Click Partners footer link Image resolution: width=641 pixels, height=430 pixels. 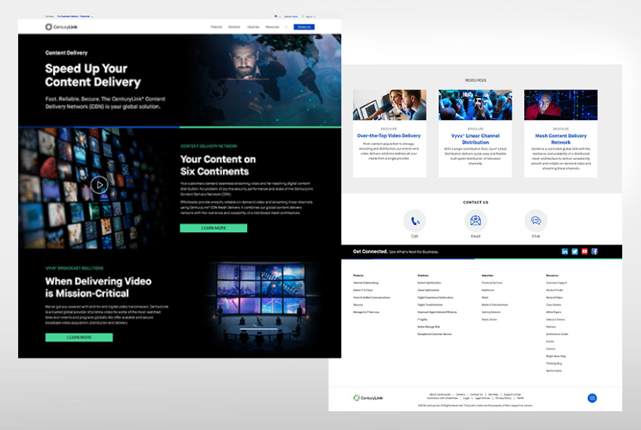(551, 327)
